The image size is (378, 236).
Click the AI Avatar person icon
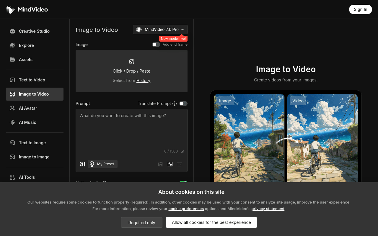coord(12,108)
